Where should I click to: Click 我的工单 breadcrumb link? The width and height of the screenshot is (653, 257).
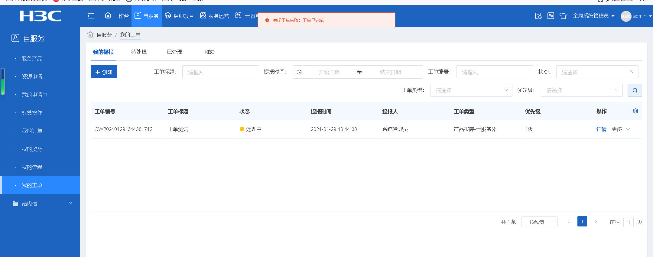(130, 35)
